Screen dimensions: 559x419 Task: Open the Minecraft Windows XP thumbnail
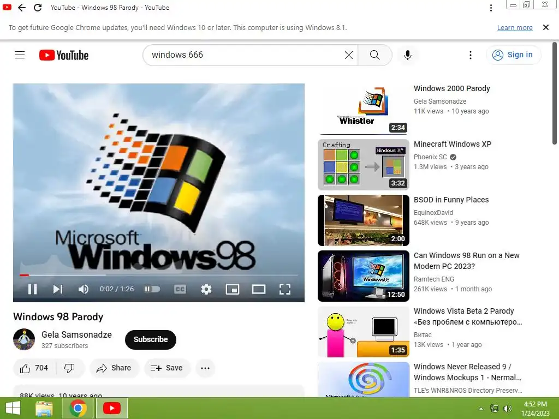(363, 165)
